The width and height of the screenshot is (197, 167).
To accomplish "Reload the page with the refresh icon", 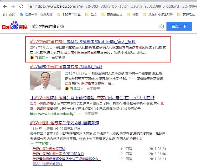I will [21, 6].
